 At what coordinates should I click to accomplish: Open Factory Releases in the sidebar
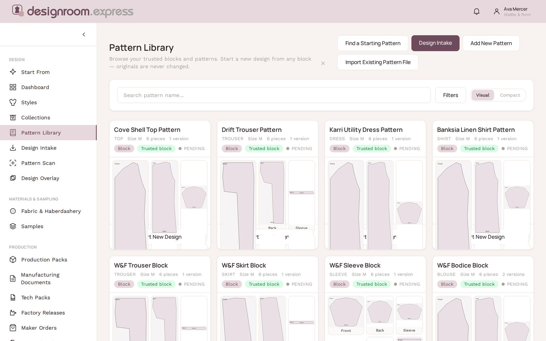(x=48, y=312)
